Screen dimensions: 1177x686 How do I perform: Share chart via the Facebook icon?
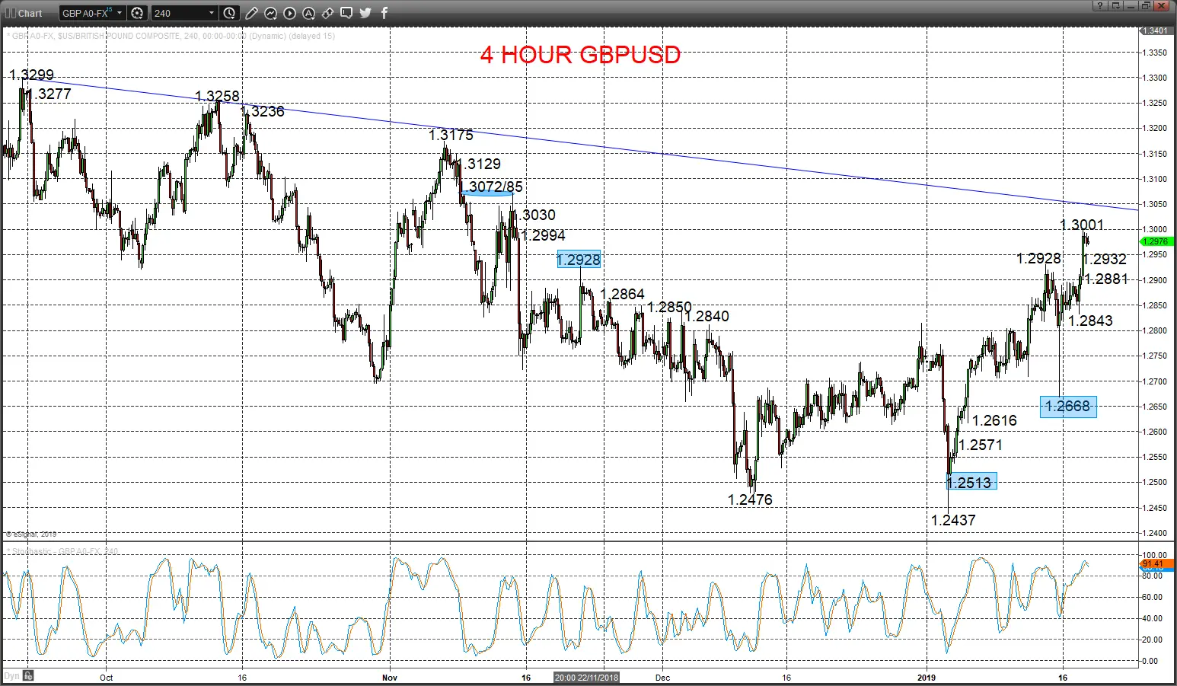[384, 13]
